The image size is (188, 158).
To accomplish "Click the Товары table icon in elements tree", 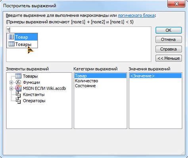I will coord(18,76).
